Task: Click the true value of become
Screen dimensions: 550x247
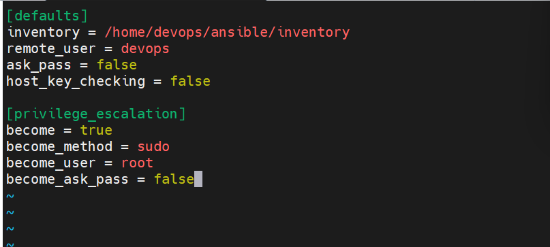Action: pos(96,131)
